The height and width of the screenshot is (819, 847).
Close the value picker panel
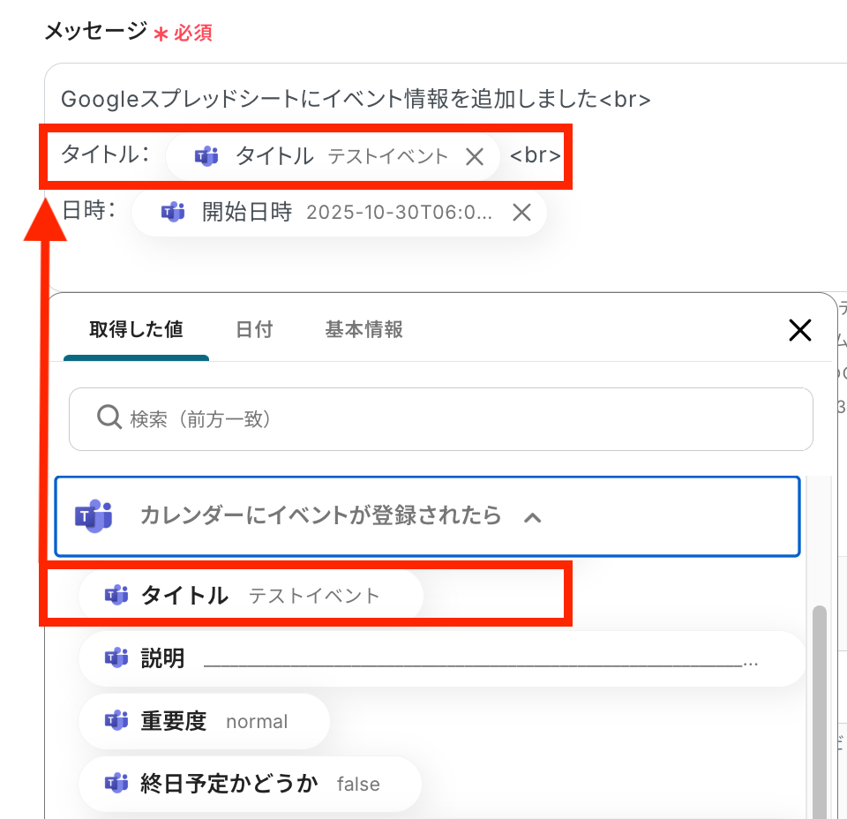coord(799,331)
